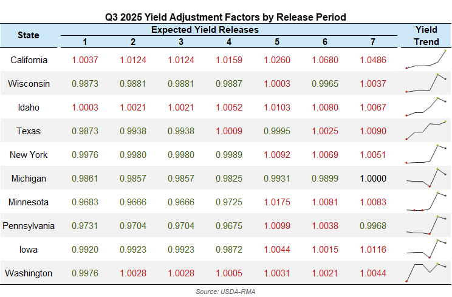Click California's release 6 value 1.0680
The image size is (452, 297).
pos(324,60)
